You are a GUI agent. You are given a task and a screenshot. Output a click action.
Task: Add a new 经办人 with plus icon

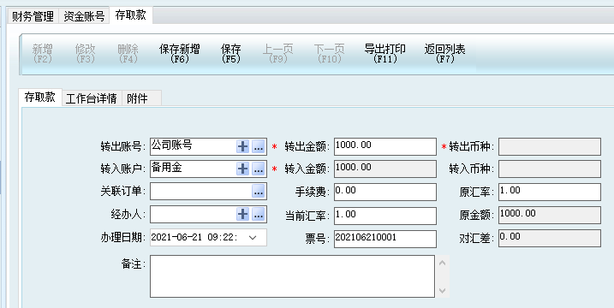pos(243,214)
